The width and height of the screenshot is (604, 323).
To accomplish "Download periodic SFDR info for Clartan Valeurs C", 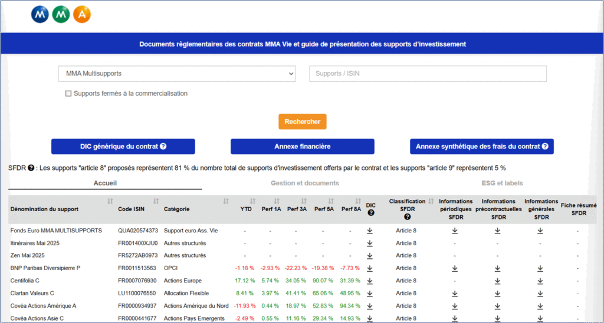I will tap(455, 294).
